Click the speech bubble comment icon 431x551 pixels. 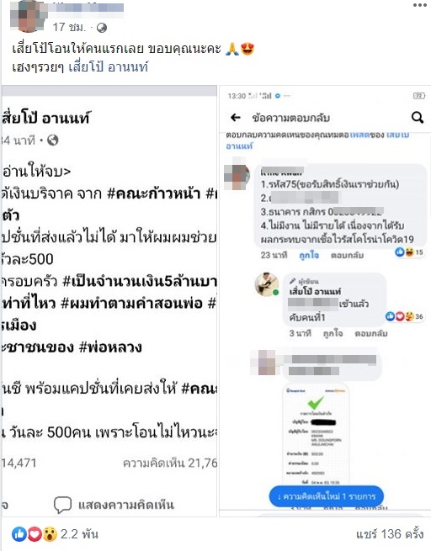pos(62,505)
